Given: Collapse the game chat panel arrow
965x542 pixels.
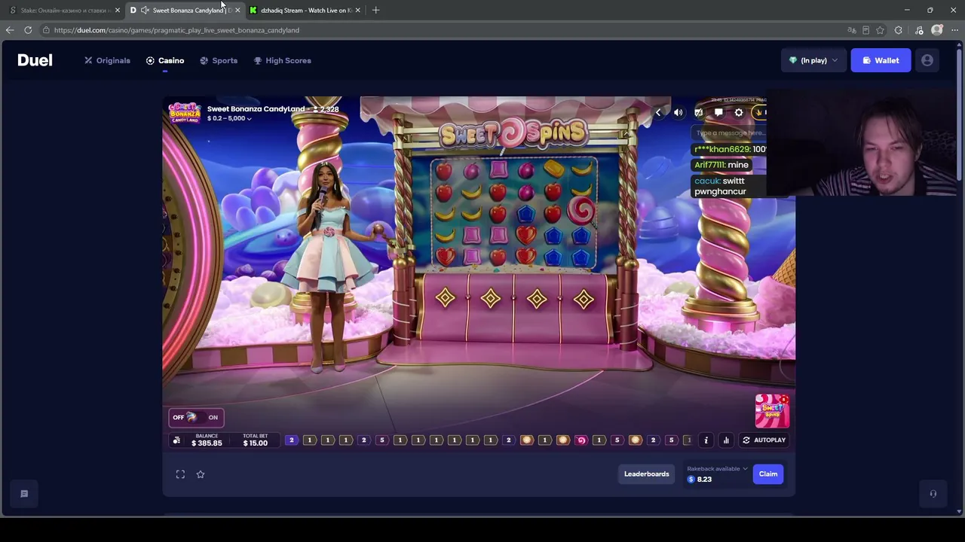Looking at the screenshot, I should point(658,113).
